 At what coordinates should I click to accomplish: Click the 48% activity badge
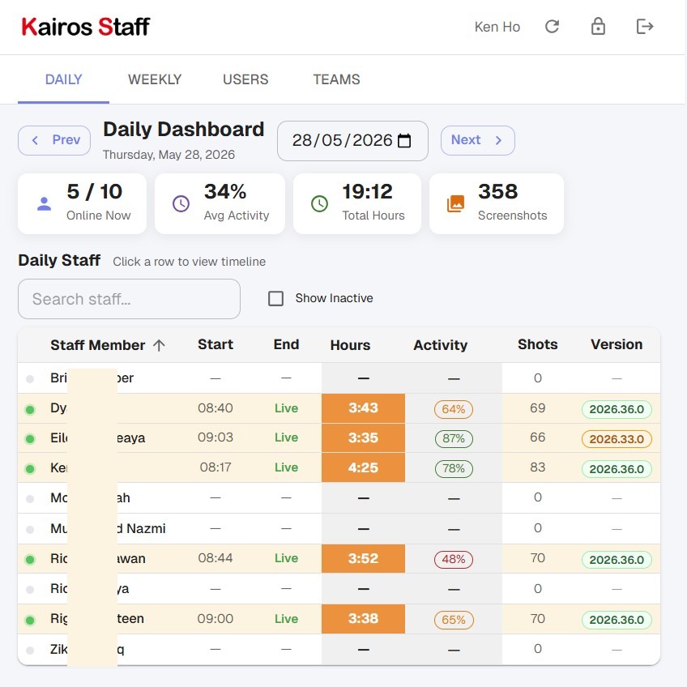point(454,560)
